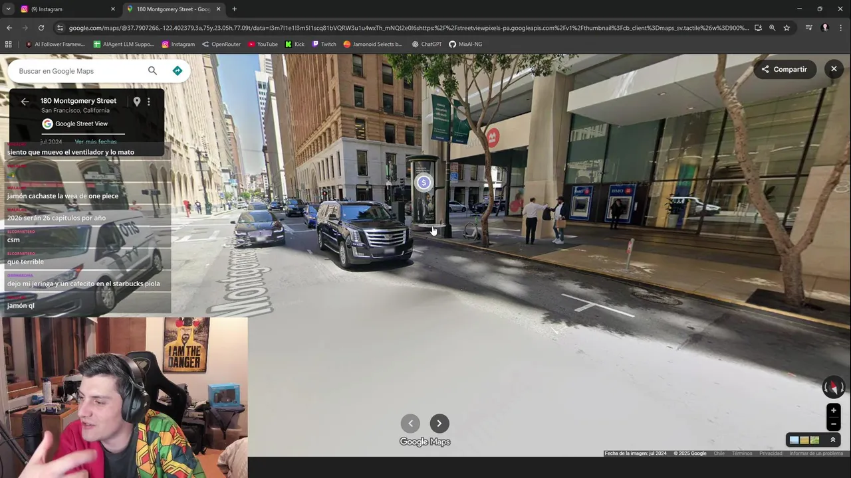Open the Twitch bookmark
This screenshot has width=851, height=478.
(x=324, y=44)
